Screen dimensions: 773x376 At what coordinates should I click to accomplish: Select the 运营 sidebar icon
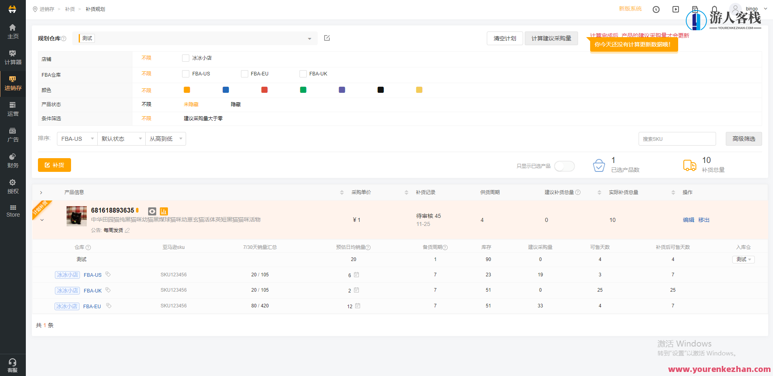click(x=13, y=109)
